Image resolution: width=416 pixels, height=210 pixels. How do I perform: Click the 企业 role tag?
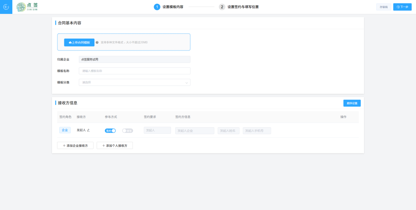pyautogui.click(x=65, y=130)
